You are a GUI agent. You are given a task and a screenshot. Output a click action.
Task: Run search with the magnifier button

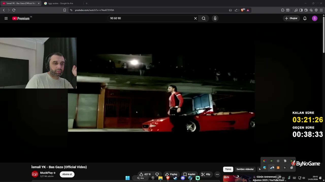(x=204, y=18)
